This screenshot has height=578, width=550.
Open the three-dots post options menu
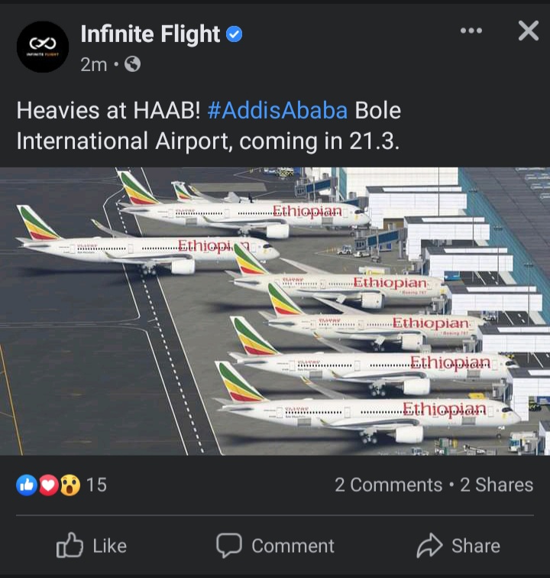click(x=471, y=31)
